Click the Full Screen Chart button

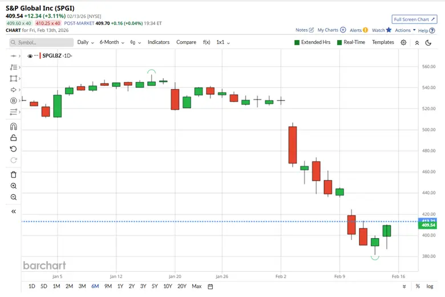pyautogui.click(x=414, y=19)
